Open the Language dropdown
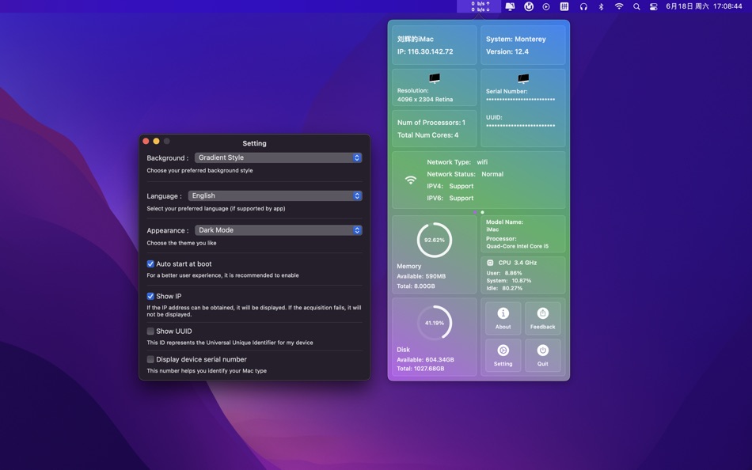The image size is (752, 470). pos(275,195)
